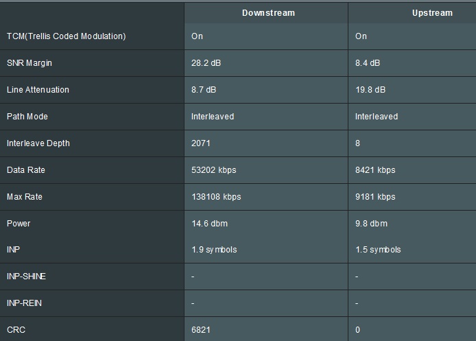Select upstream attenuation value 19.8 dB

370,90
